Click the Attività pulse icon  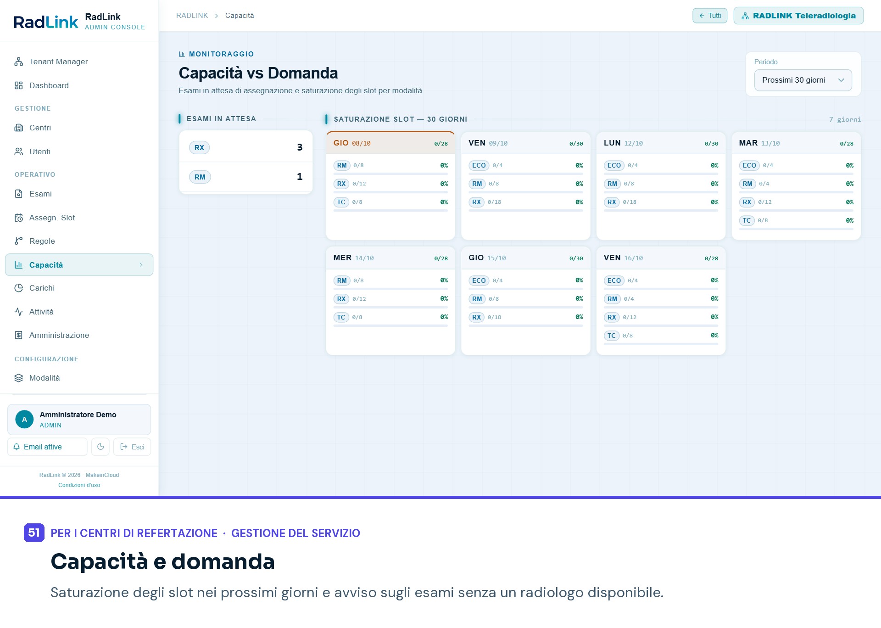click(x=18, y=312)
